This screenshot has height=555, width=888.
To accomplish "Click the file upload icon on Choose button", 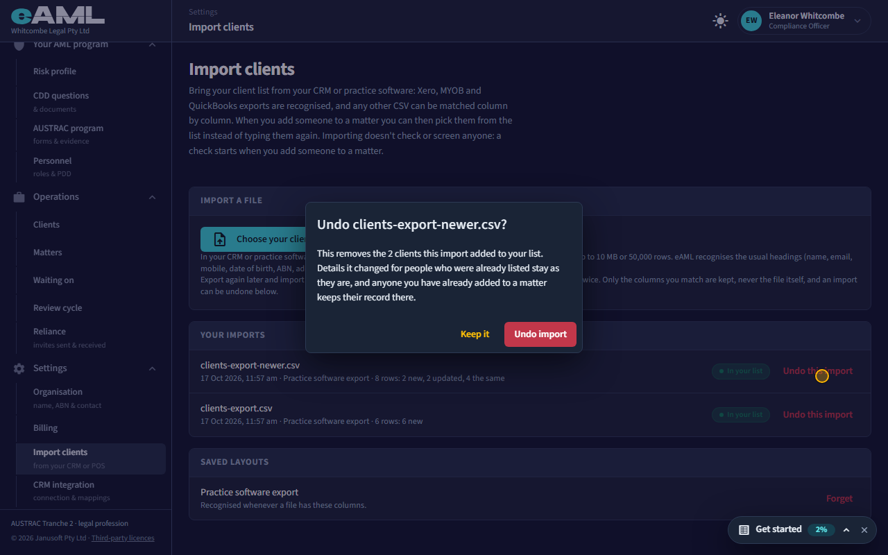I will 220,239.
